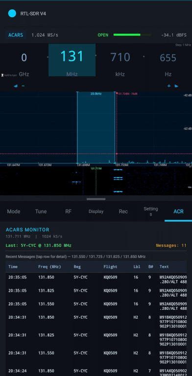Tap the left arrow tune-down icon

tap(16, 86)
